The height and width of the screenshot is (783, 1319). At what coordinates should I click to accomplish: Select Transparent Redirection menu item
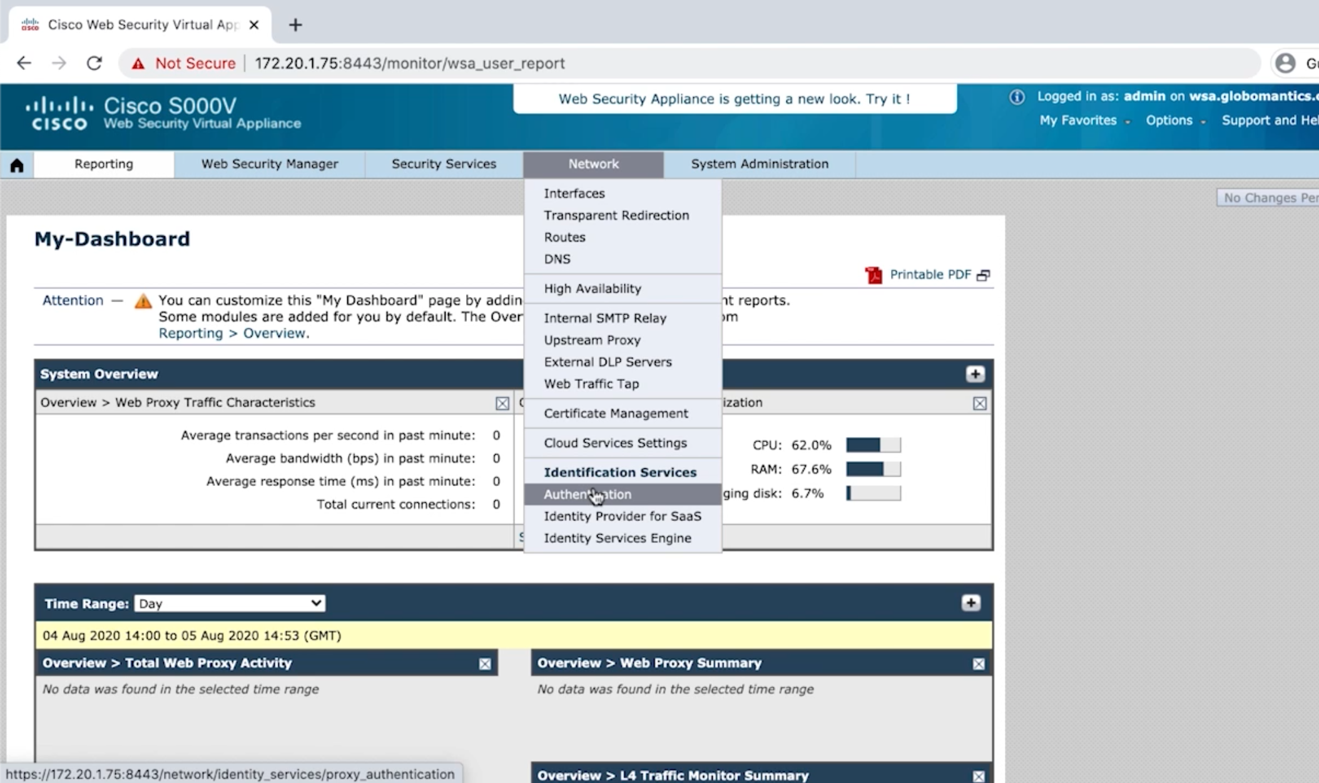(623, 215)
